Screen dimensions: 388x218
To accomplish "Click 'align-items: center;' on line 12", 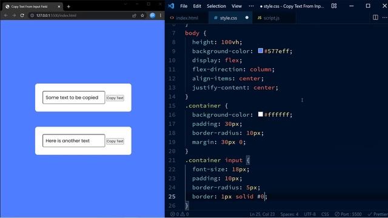I will pyautogui.click(x=228, y=79).
